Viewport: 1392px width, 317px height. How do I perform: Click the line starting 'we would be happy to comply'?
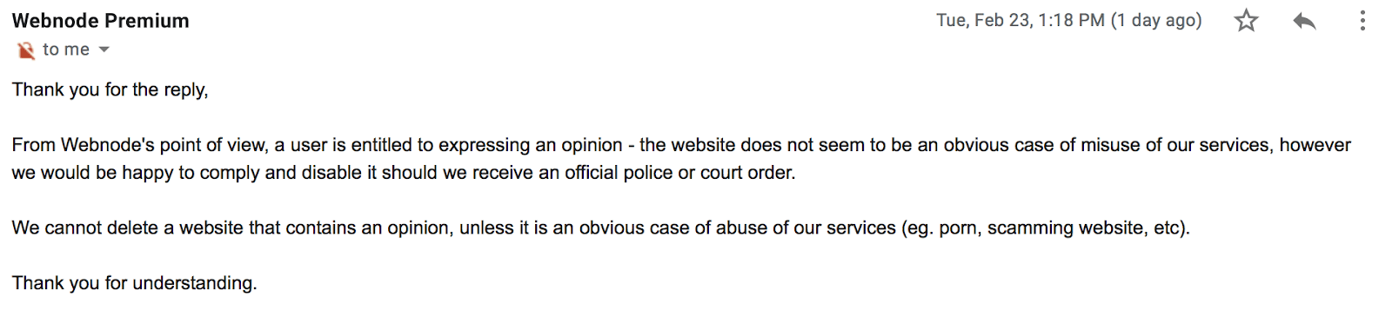(x=404, y=173)
